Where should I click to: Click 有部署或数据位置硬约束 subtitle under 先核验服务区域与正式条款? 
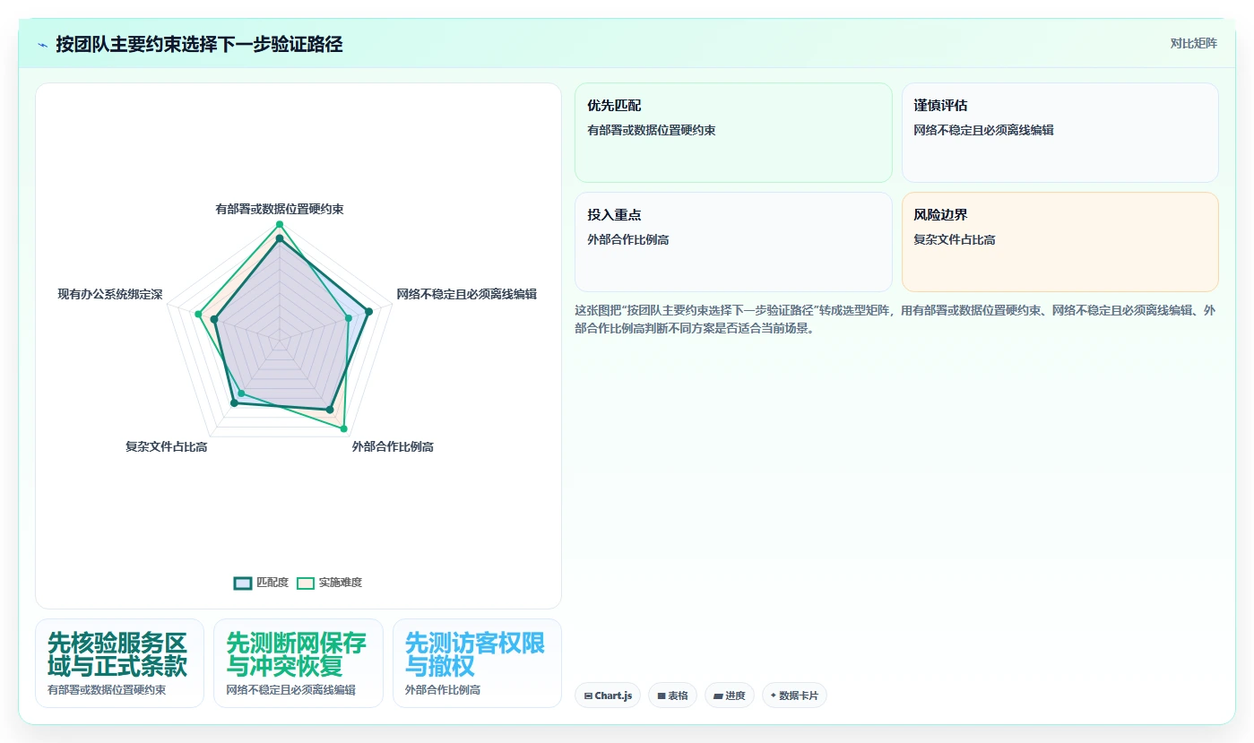107,690
